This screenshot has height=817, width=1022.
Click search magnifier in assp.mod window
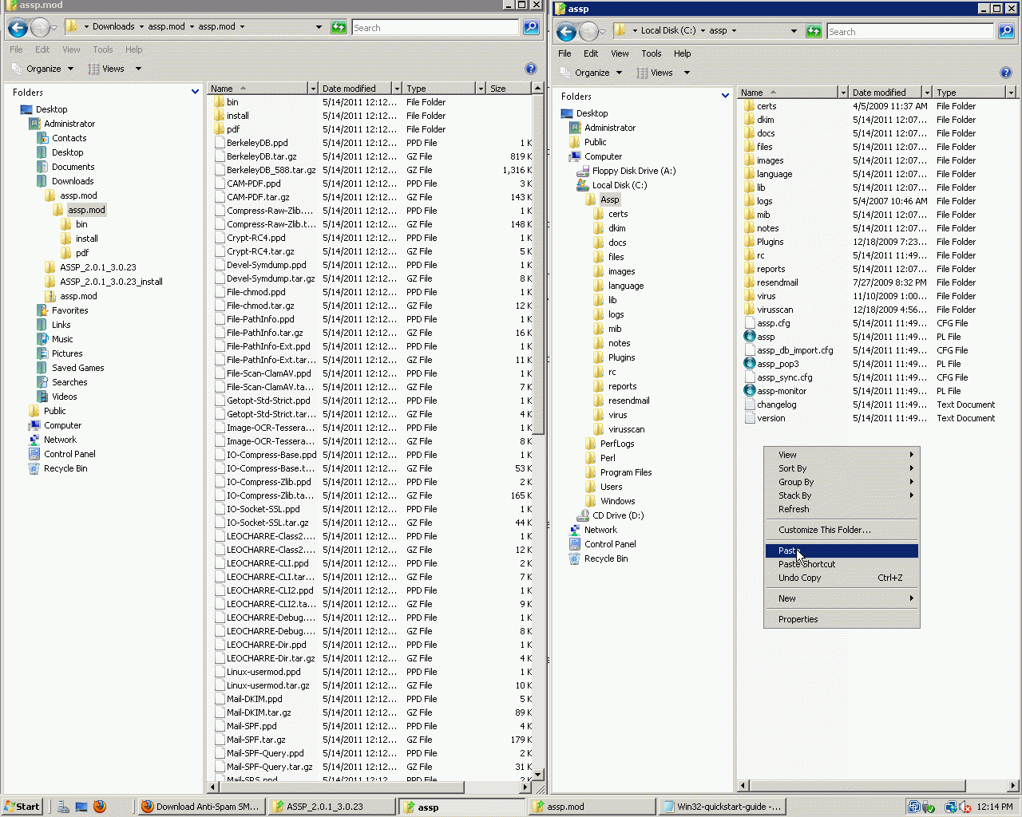(531, 27)
